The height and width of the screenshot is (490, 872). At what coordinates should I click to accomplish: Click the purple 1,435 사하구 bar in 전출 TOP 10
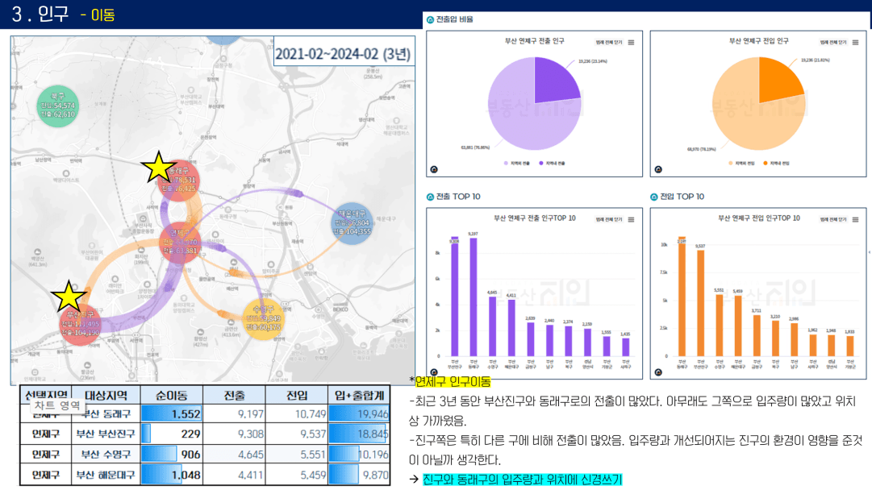click(x=626, y=347)
